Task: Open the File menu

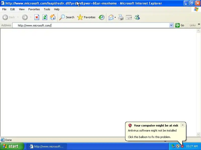Action: click(4, 9)
